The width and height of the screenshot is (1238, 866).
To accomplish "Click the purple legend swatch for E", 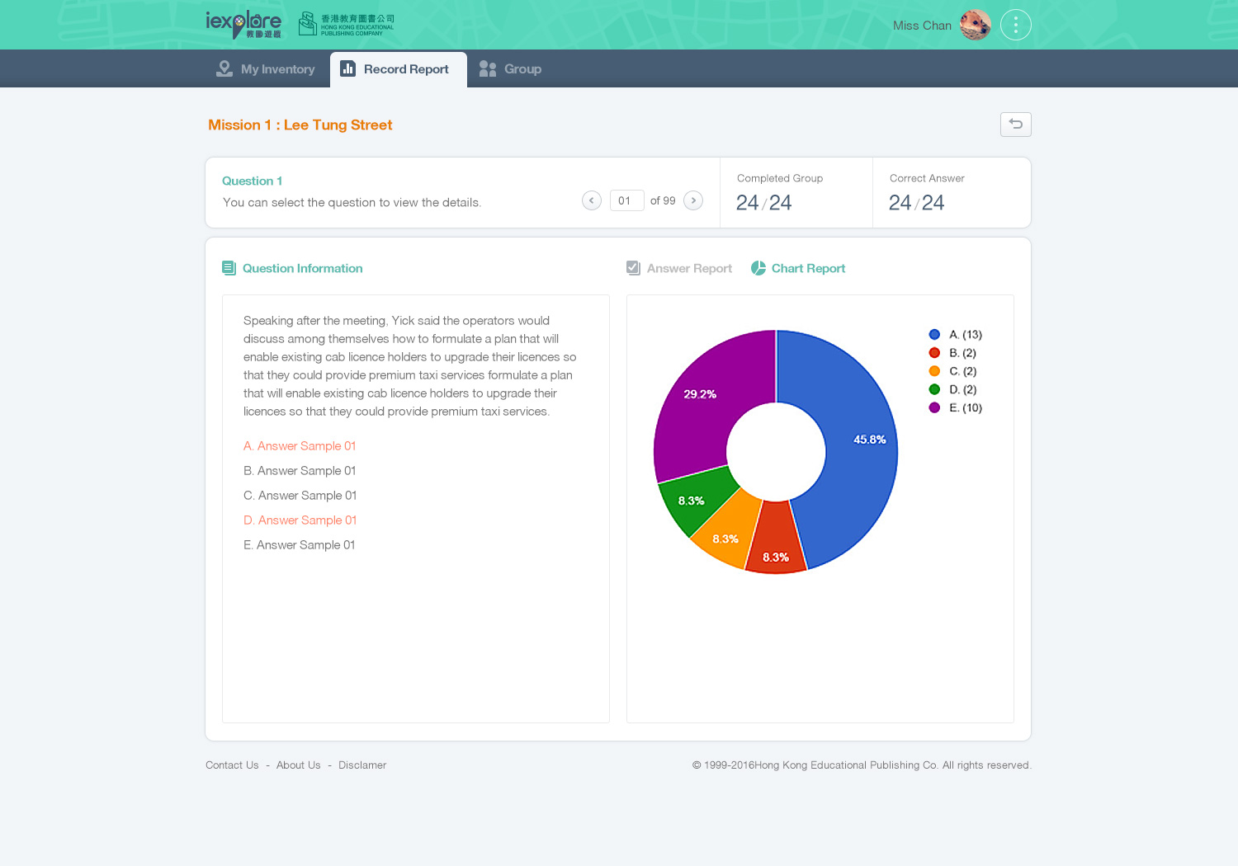I will 934,407.
